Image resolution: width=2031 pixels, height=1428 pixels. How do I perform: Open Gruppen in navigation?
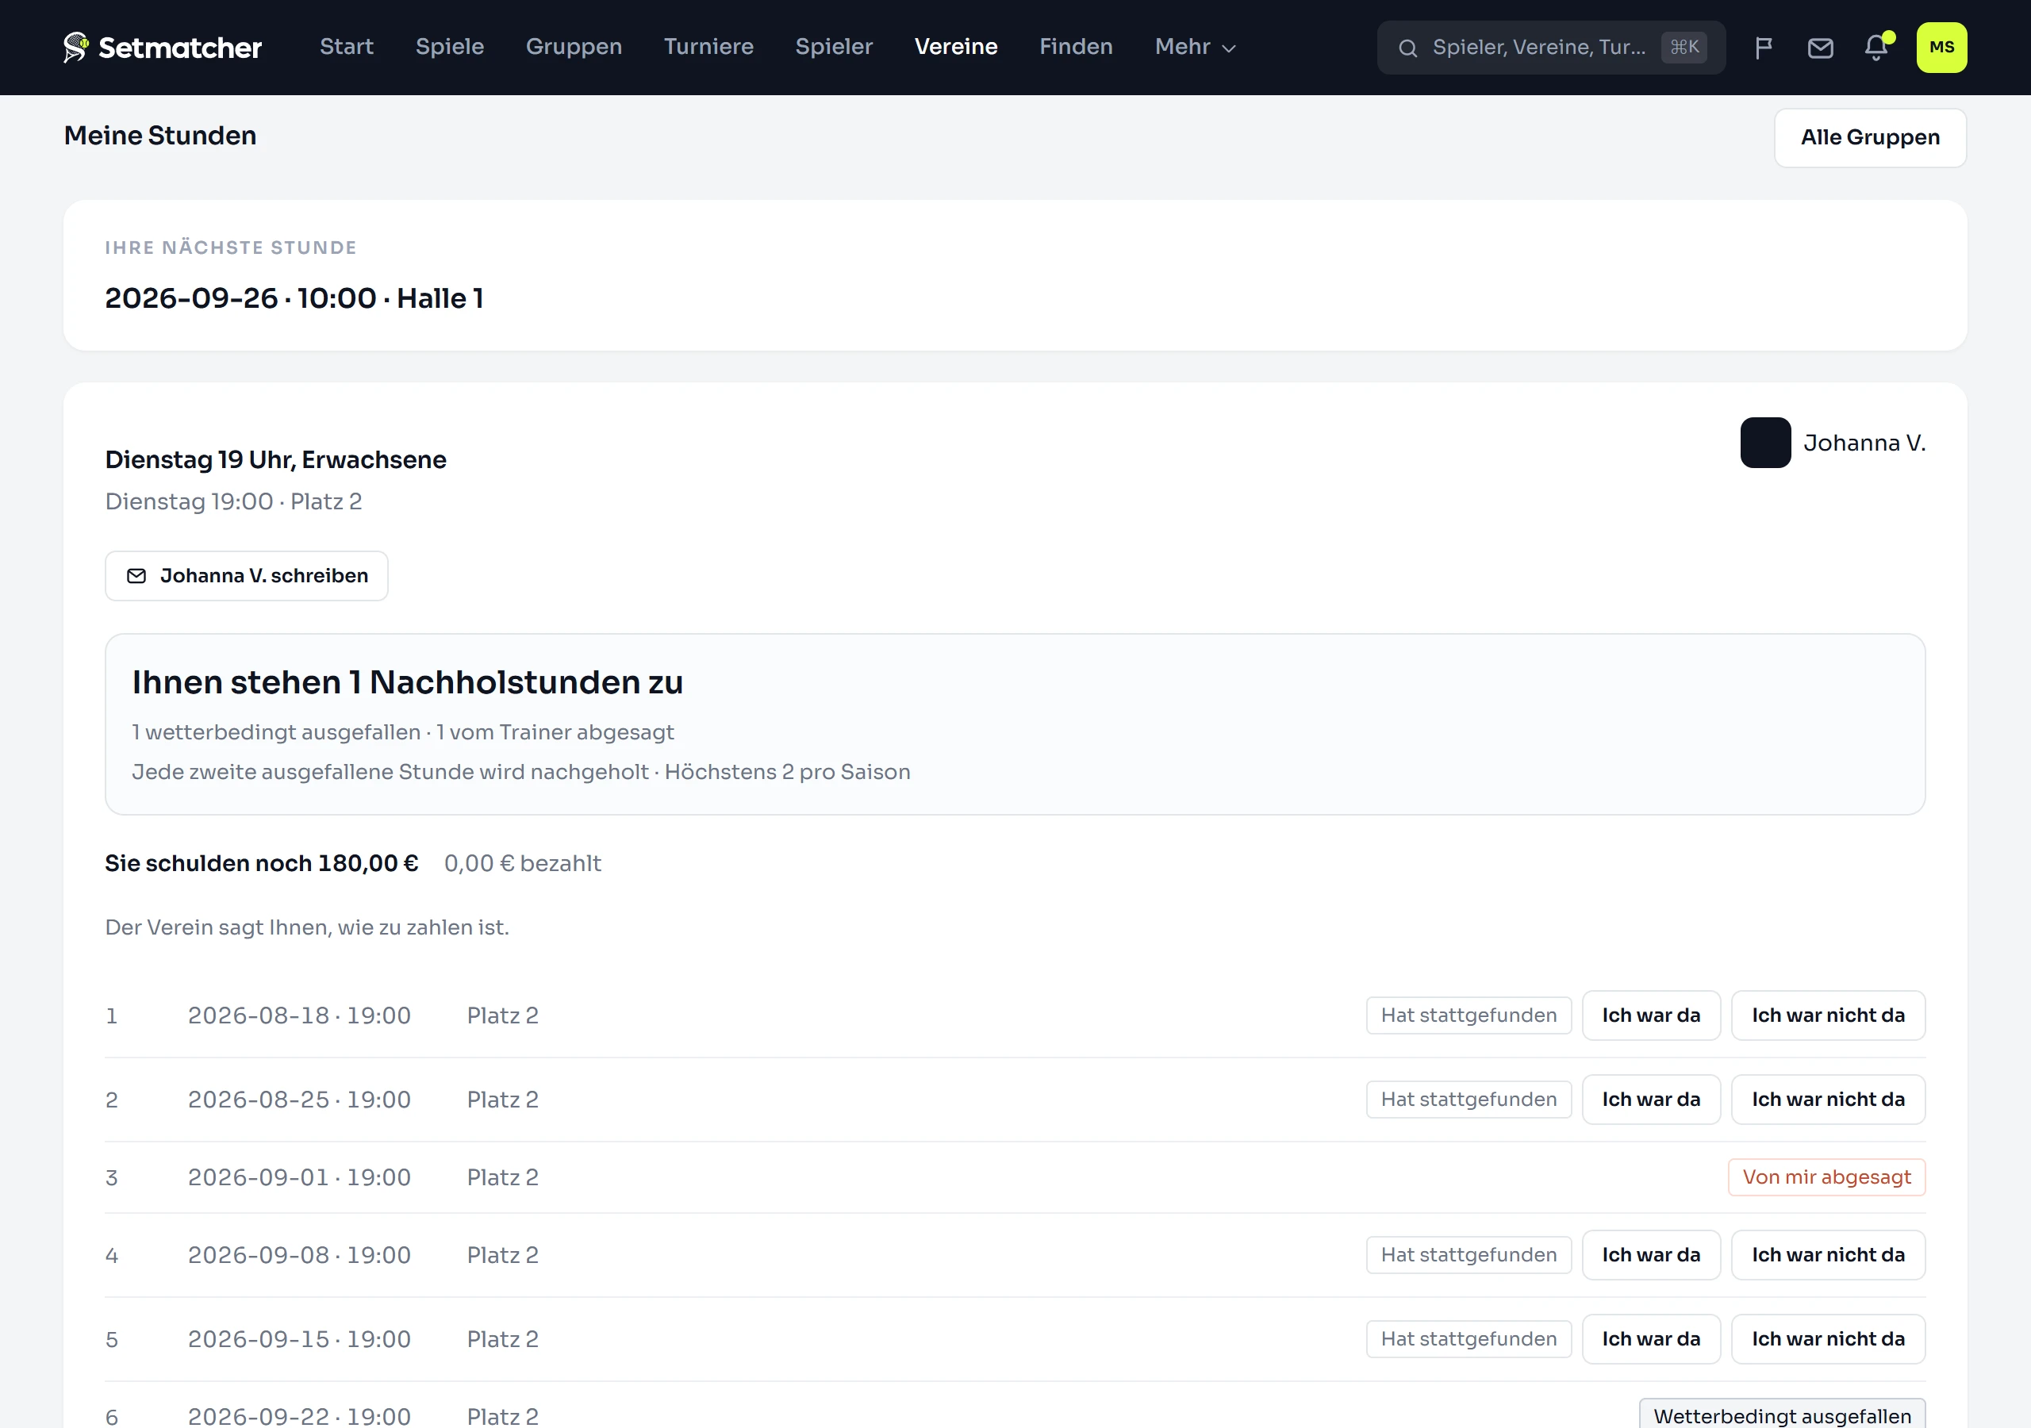coord(574,47)
